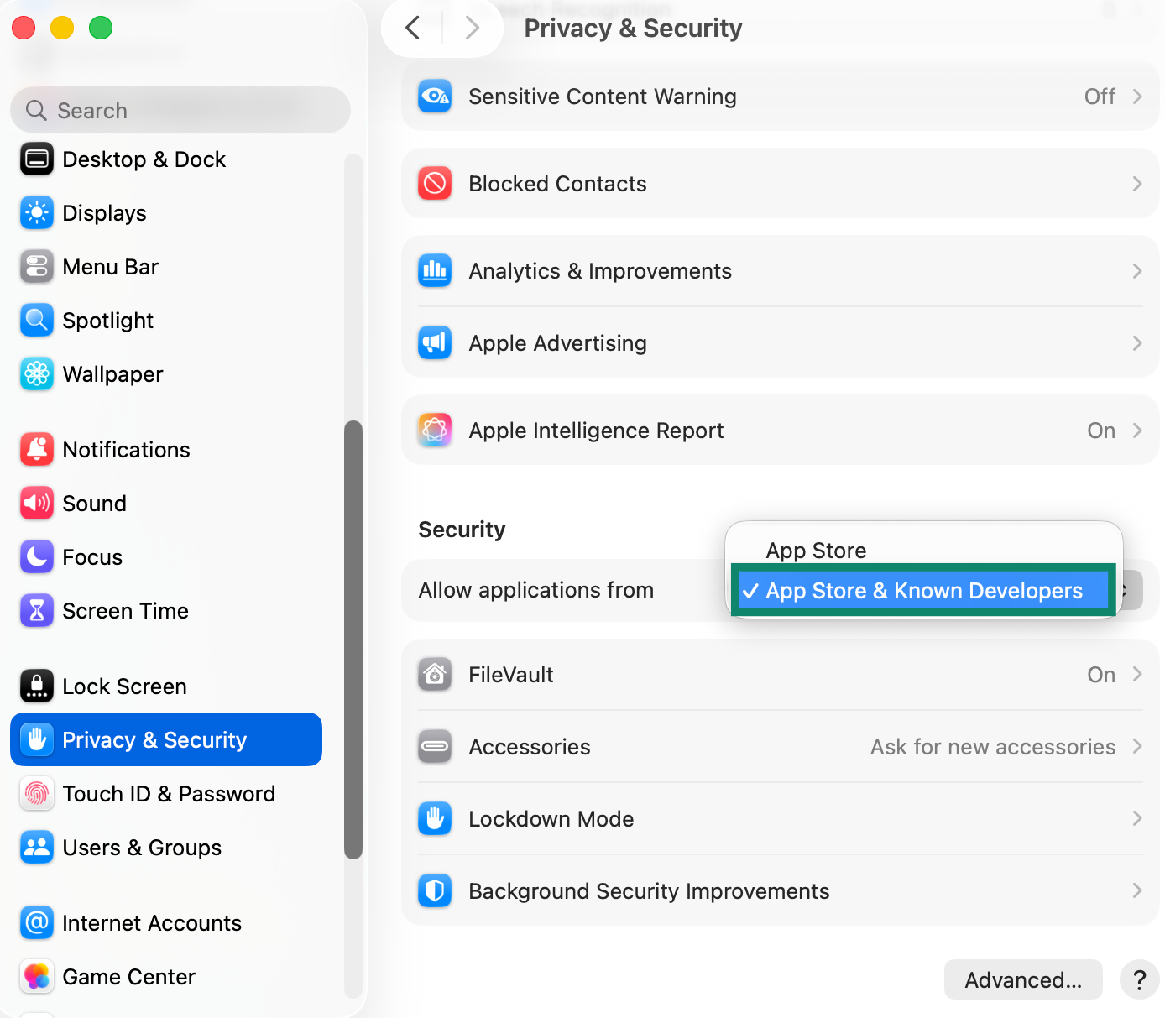This screenshot has width=1165, height=1018.
Task: Click the Lockdown Mode hand icon
Action: pyautogui.click(x=435, y=819)
